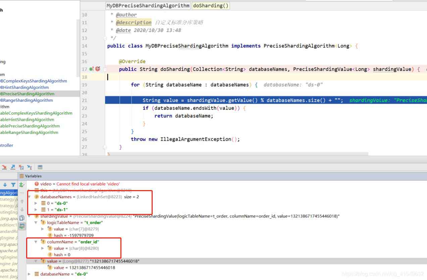Viewport: 427px width, 280px height.
Task: Click the @Override annotation
Action: (x=132, y=61)
